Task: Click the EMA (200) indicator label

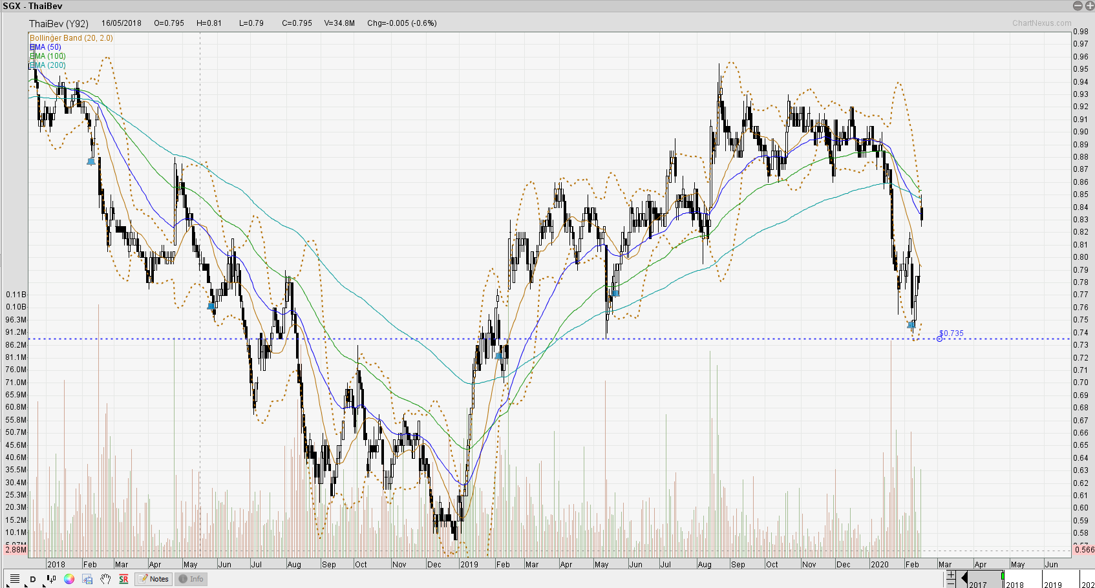Action: coord(48,65)
